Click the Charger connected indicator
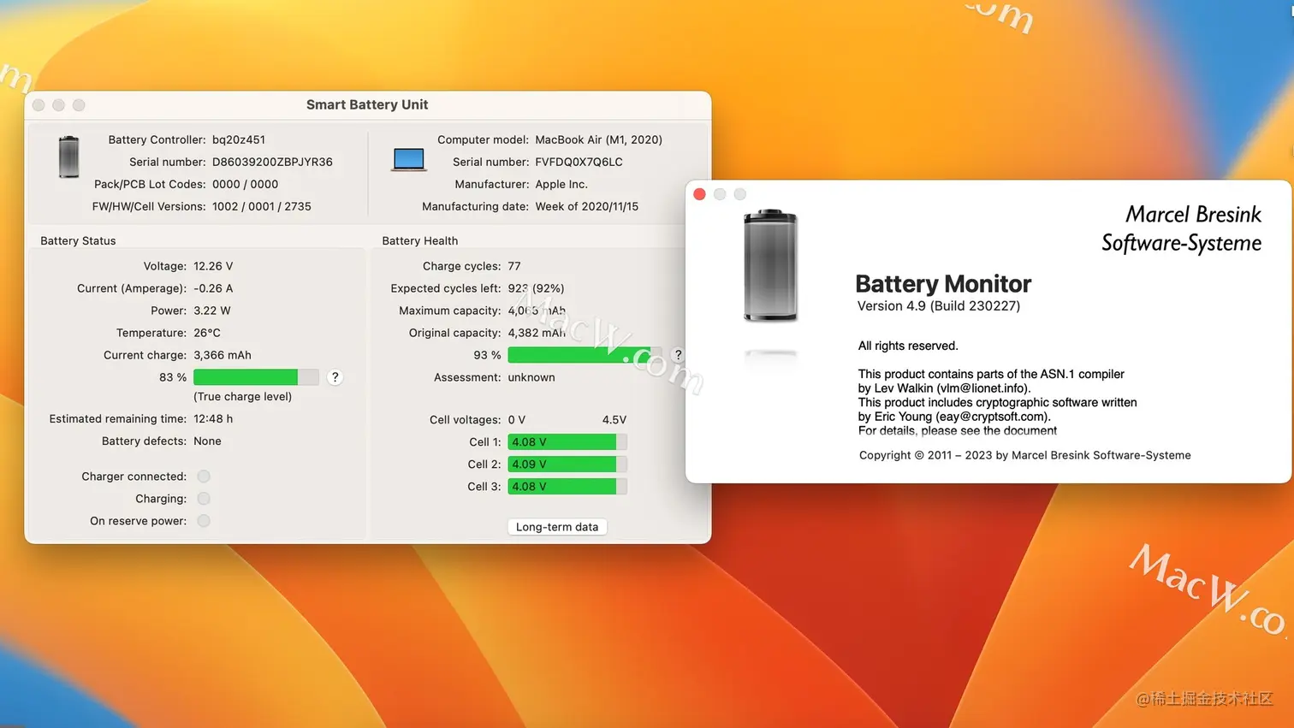 coord(204,476)
